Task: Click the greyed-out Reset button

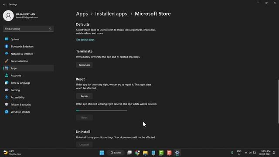Action: click(x=84, y=117)
